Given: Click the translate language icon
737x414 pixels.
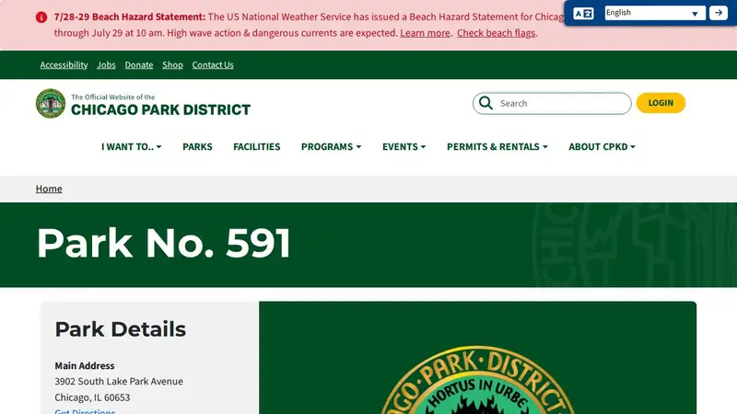Looking at the screenshot, I should [583, 13].
